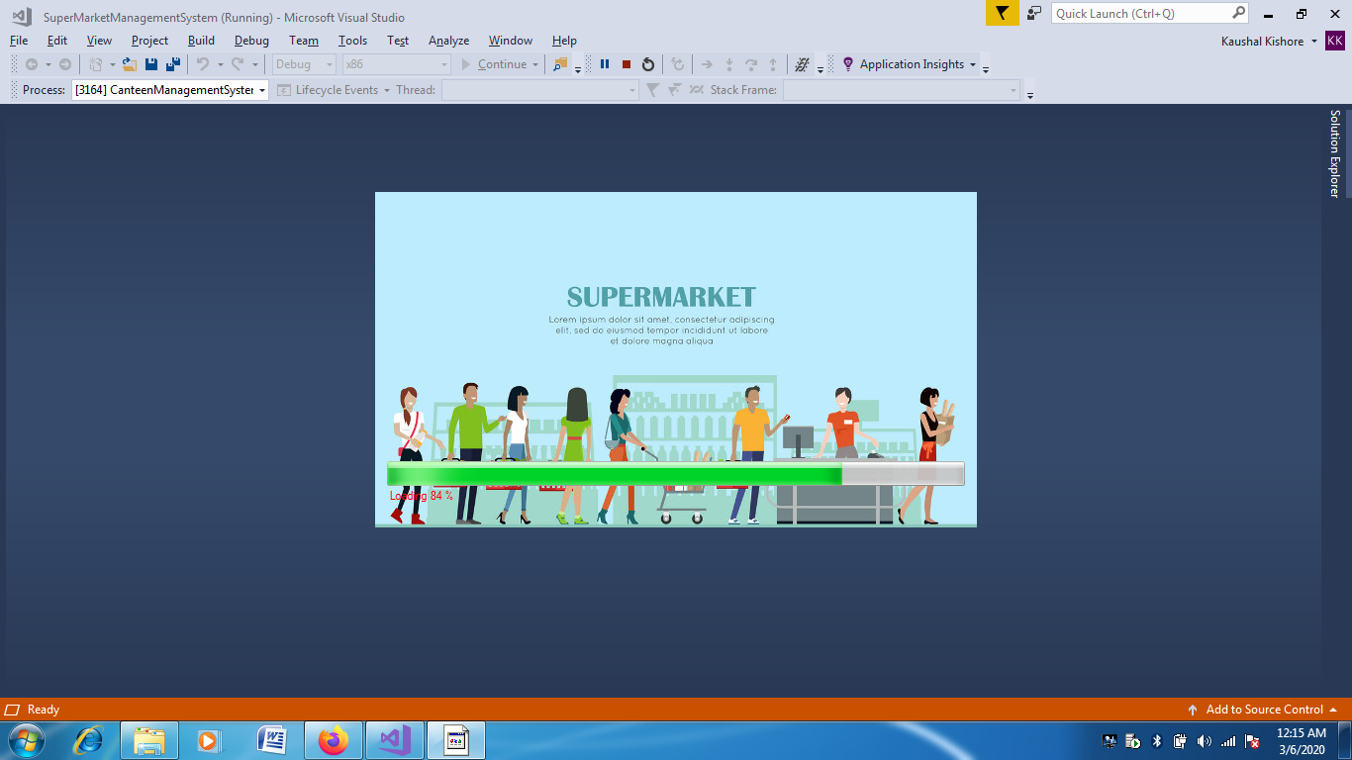Open the notifications flag icon
This screenshot has height=760, width=1352.
(1002, 13)
